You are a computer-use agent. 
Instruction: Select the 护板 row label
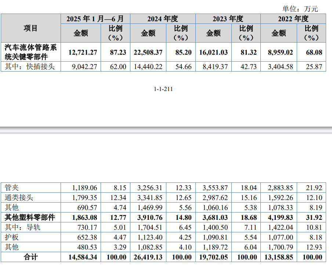(12, 237)
